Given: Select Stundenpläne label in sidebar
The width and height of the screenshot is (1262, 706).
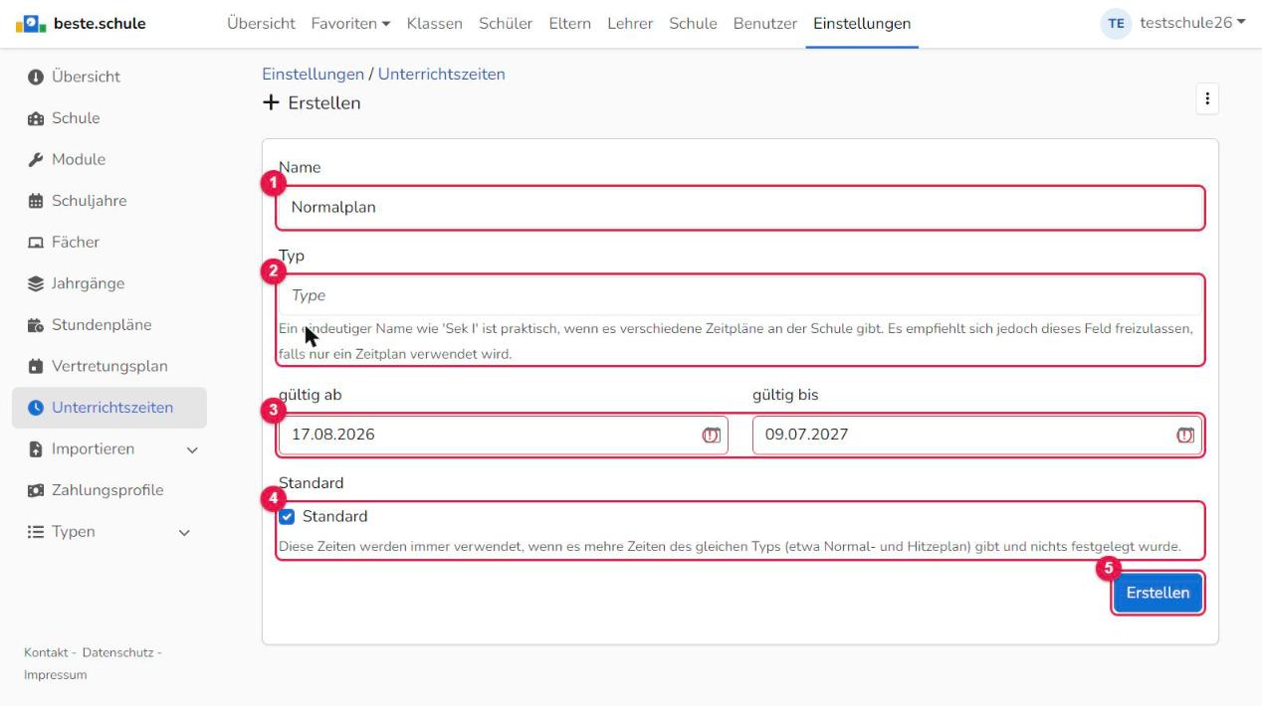Looking at the screenshot, I should tap(102, 325).
